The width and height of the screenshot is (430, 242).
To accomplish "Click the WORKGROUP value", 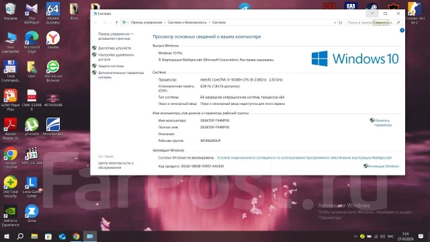I will 210,140.
